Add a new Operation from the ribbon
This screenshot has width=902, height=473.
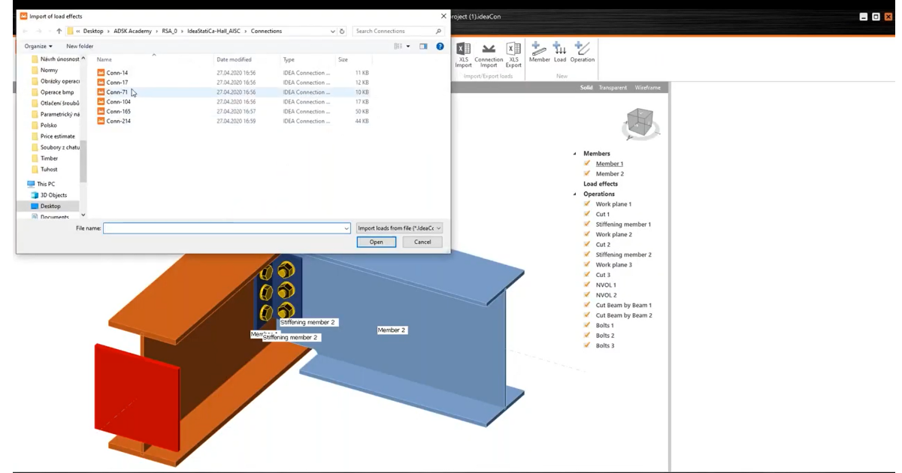click(x=582, y=51)
